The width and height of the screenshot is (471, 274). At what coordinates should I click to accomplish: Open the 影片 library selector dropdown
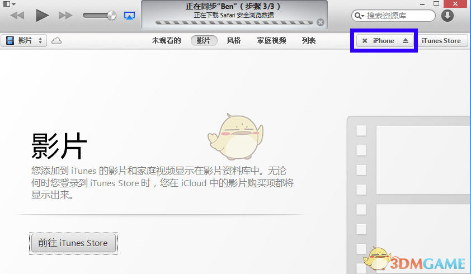click(x=24, y=41)
